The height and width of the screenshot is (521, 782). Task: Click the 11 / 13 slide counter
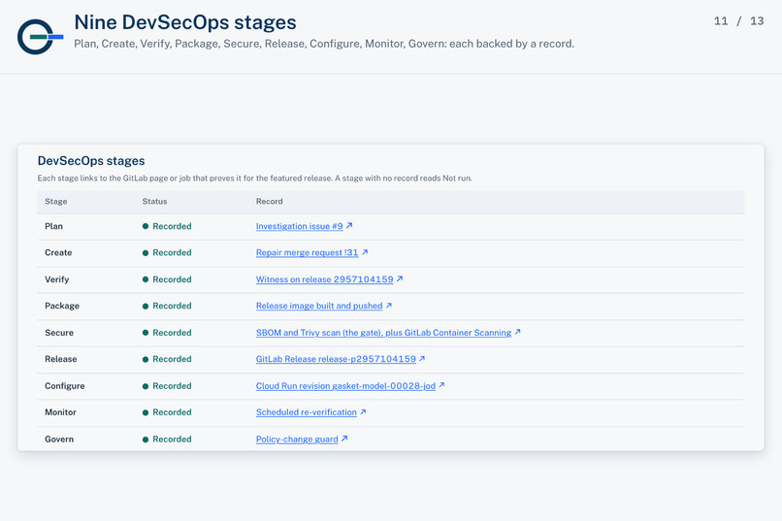click(x=738, y=21)
